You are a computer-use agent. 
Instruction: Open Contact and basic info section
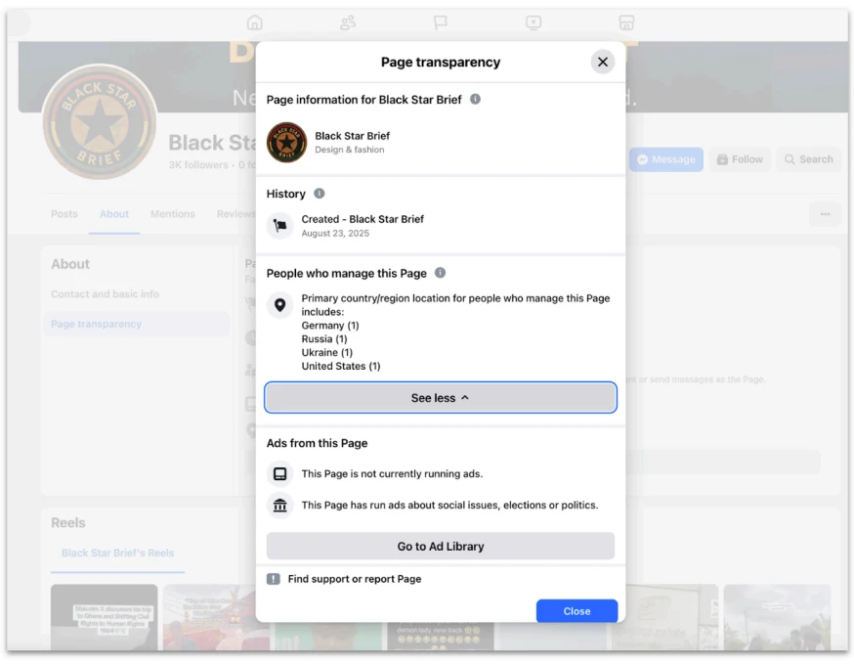pyautogui.click(x=106, y=293)
